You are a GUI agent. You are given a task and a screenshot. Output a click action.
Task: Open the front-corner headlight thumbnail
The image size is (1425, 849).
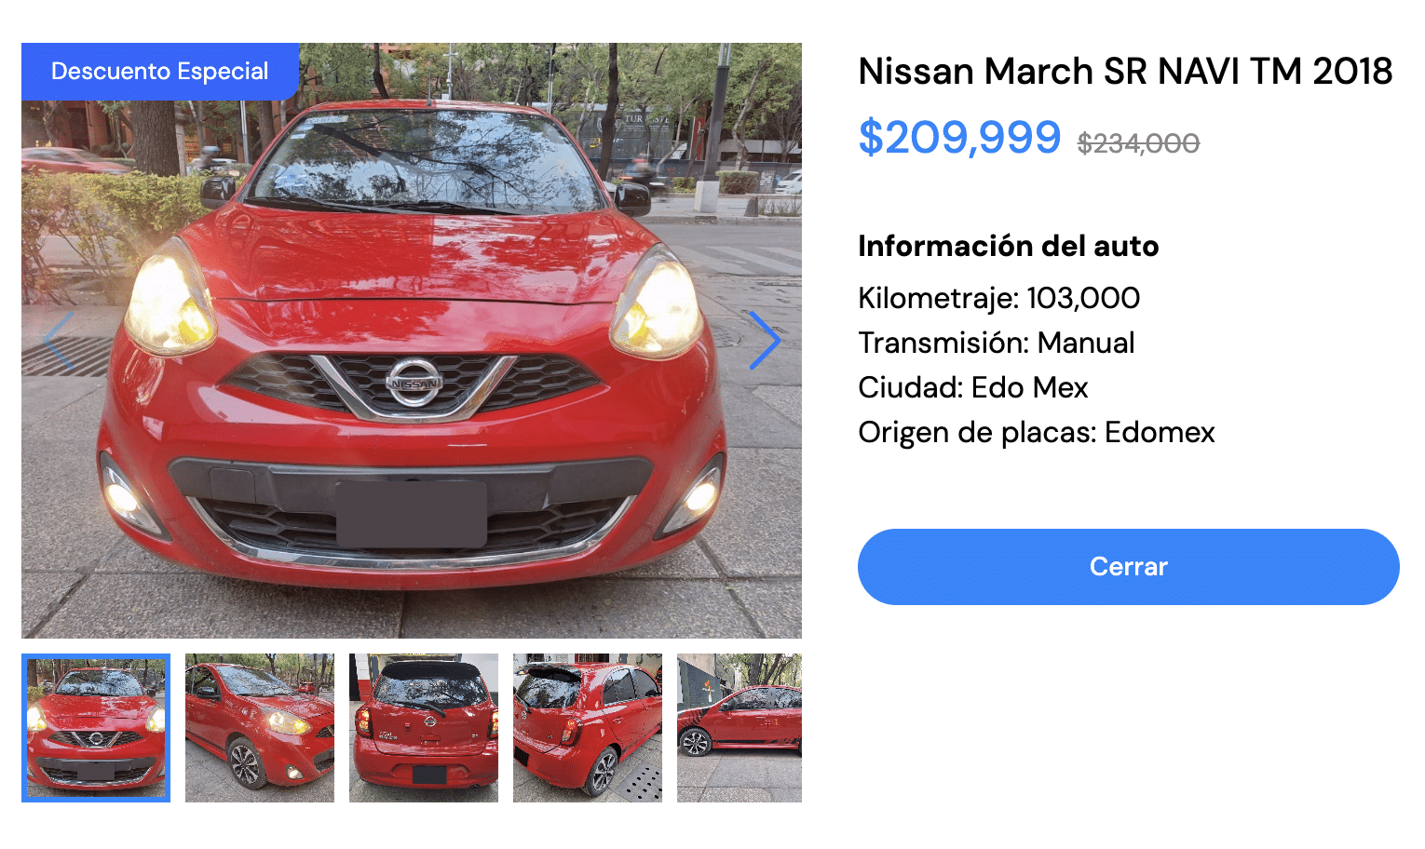pos(260,728)
